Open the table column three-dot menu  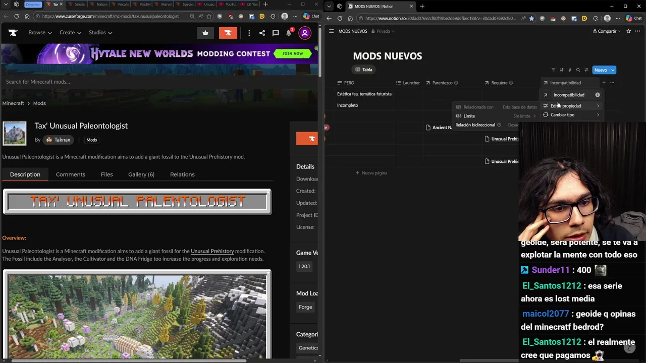(x=612, y=83)
